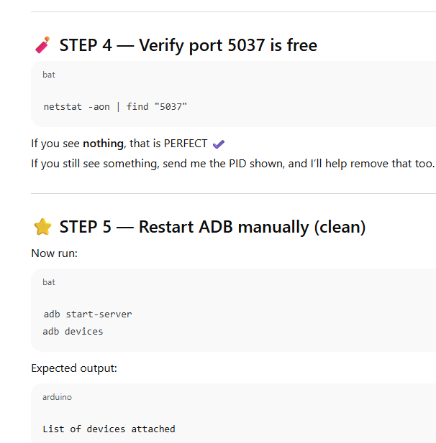Click the 'List of devices attached' line
The width and height of the screenshot is (436, 443).
click(109, 429)
